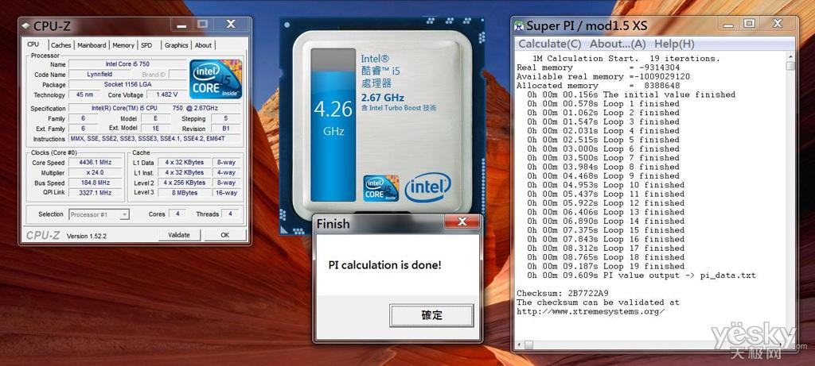Screen dimensions: 815x366
Task: Click the 確定 button in Finish dialog
Action: coord(431,315)
